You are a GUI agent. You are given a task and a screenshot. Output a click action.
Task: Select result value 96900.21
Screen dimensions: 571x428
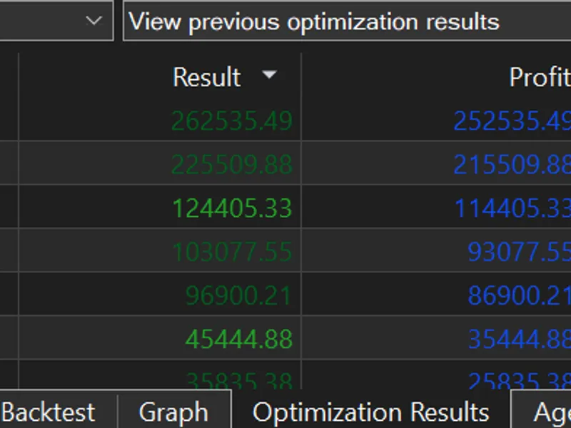click(238, 295)
